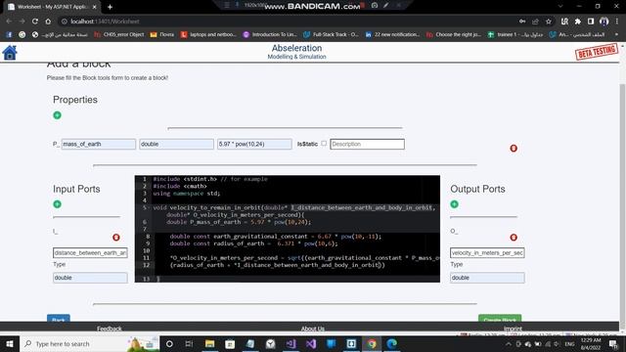Click the Back button

59,319
